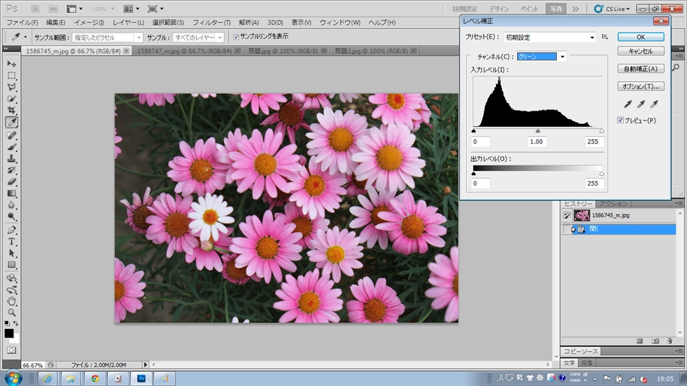Open the サンプル範囲 sample size dropdown

(x=107, y=38)
